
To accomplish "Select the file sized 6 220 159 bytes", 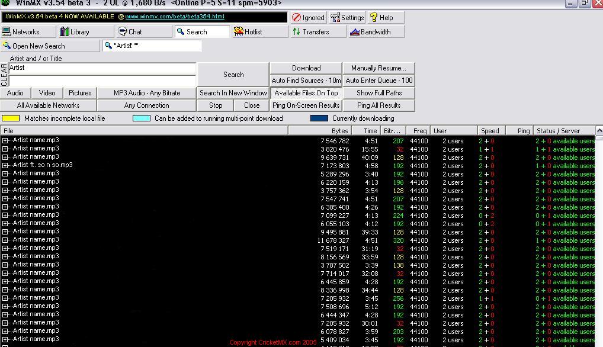I will [36, 181].
